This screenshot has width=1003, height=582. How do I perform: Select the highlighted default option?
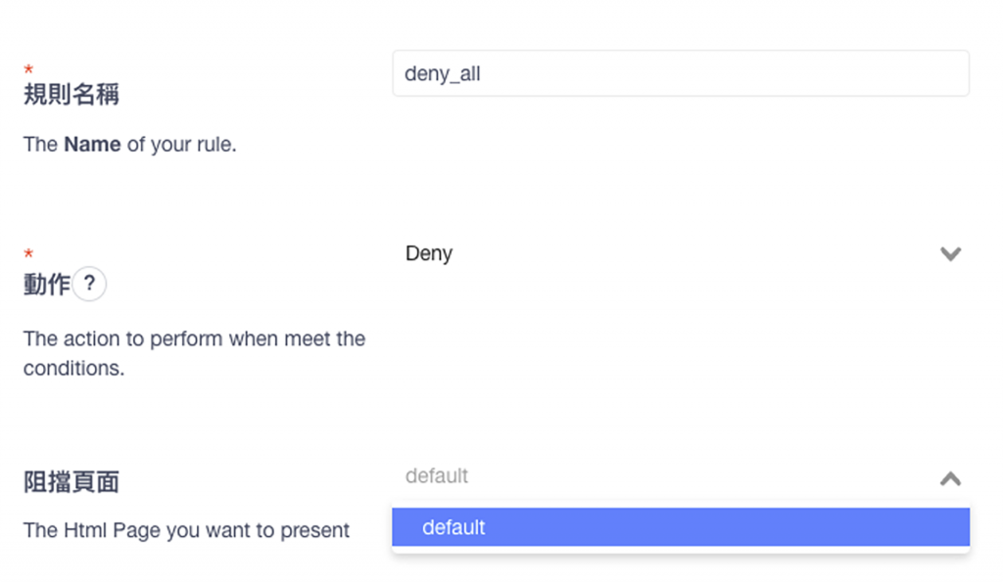(454, 527)
